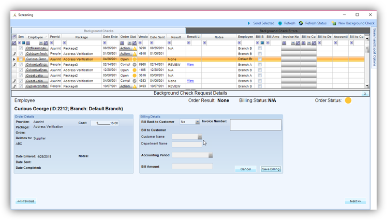Go to Next >> record
Image resolution: width=387 pixels, height=220 pixels.
355,201
